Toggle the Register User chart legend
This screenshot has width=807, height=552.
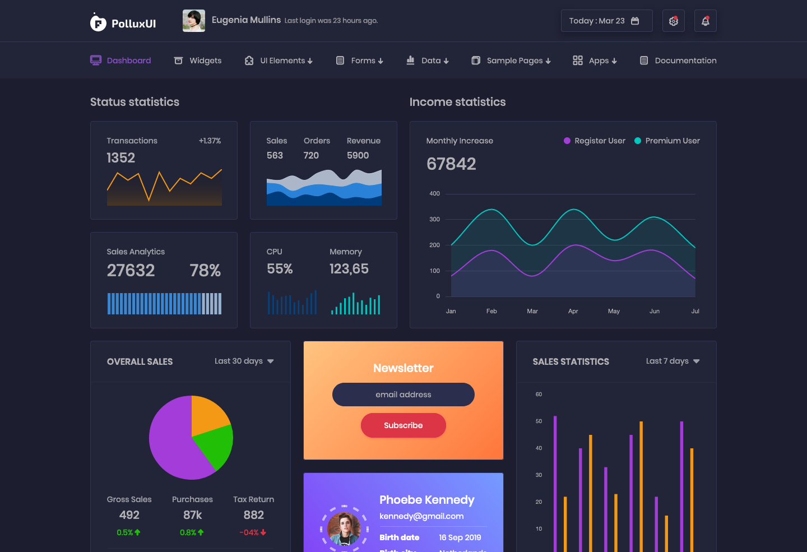[595, 141]
